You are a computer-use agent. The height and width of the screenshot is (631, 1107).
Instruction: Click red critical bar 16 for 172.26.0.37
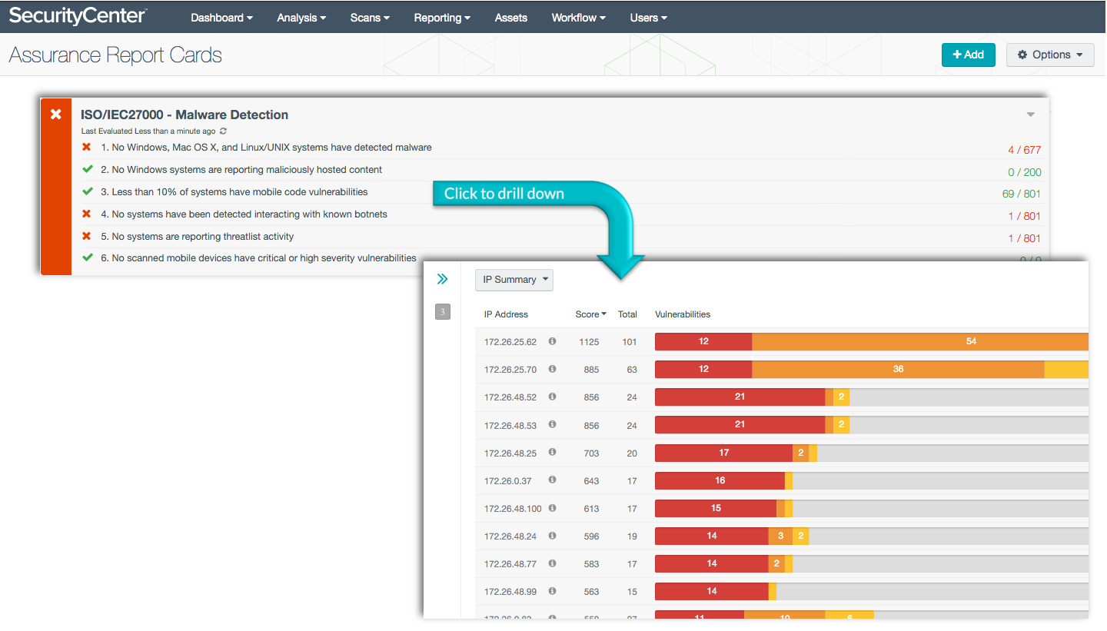click(x=720, y=480)
